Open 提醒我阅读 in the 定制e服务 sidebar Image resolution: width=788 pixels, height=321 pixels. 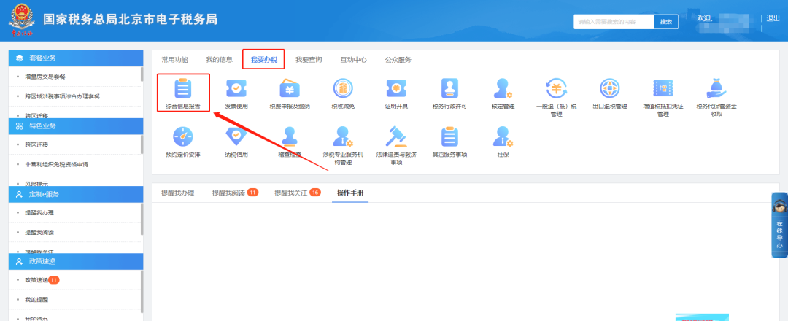39,233
